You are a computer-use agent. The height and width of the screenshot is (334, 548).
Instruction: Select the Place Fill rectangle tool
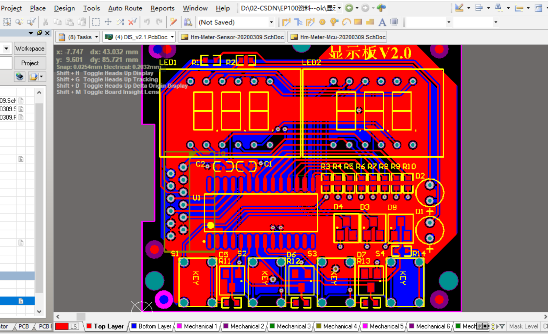[358, 22]
